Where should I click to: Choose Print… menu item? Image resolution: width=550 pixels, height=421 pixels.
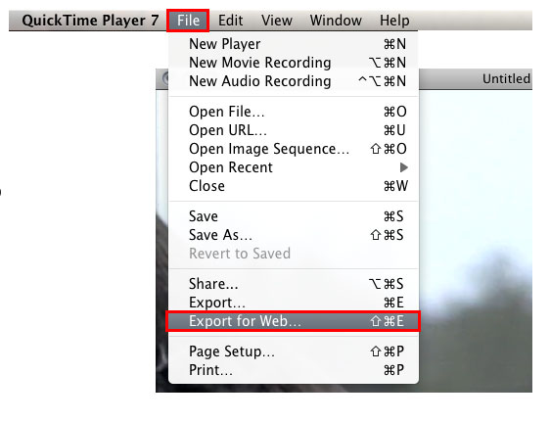pyautogui.click(x=294, y=370)
